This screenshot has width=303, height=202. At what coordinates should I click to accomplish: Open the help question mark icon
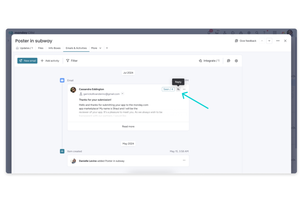[x=264, y=33]
